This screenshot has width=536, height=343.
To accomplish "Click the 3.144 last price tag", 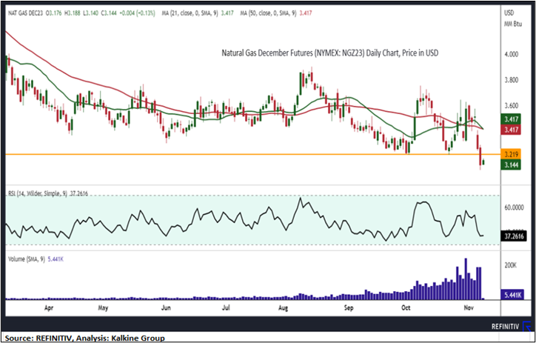I will pos(510,165).
